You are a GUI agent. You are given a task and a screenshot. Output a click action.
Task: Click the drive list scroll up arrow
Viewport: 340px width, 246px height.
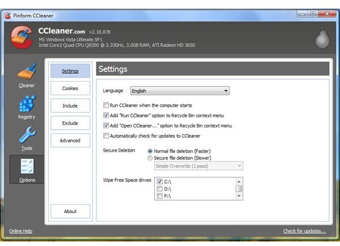[239, 181]
